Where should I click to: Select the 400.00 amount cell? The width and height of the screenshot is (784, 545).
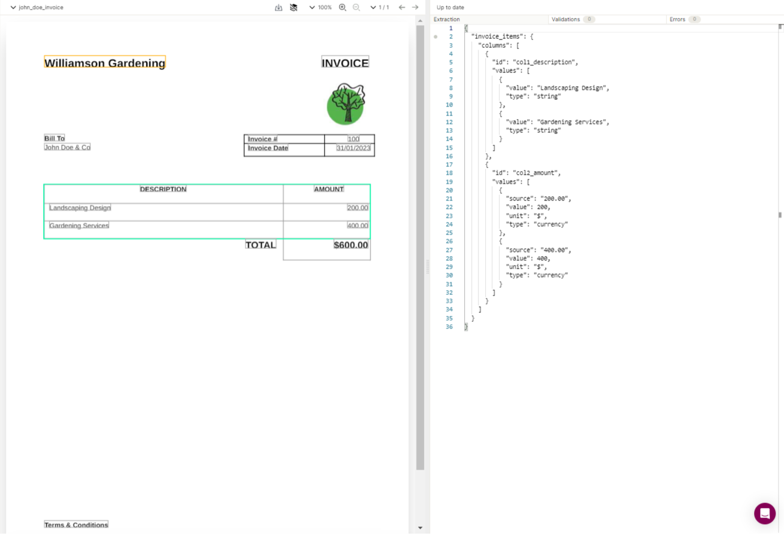[358, 226]
